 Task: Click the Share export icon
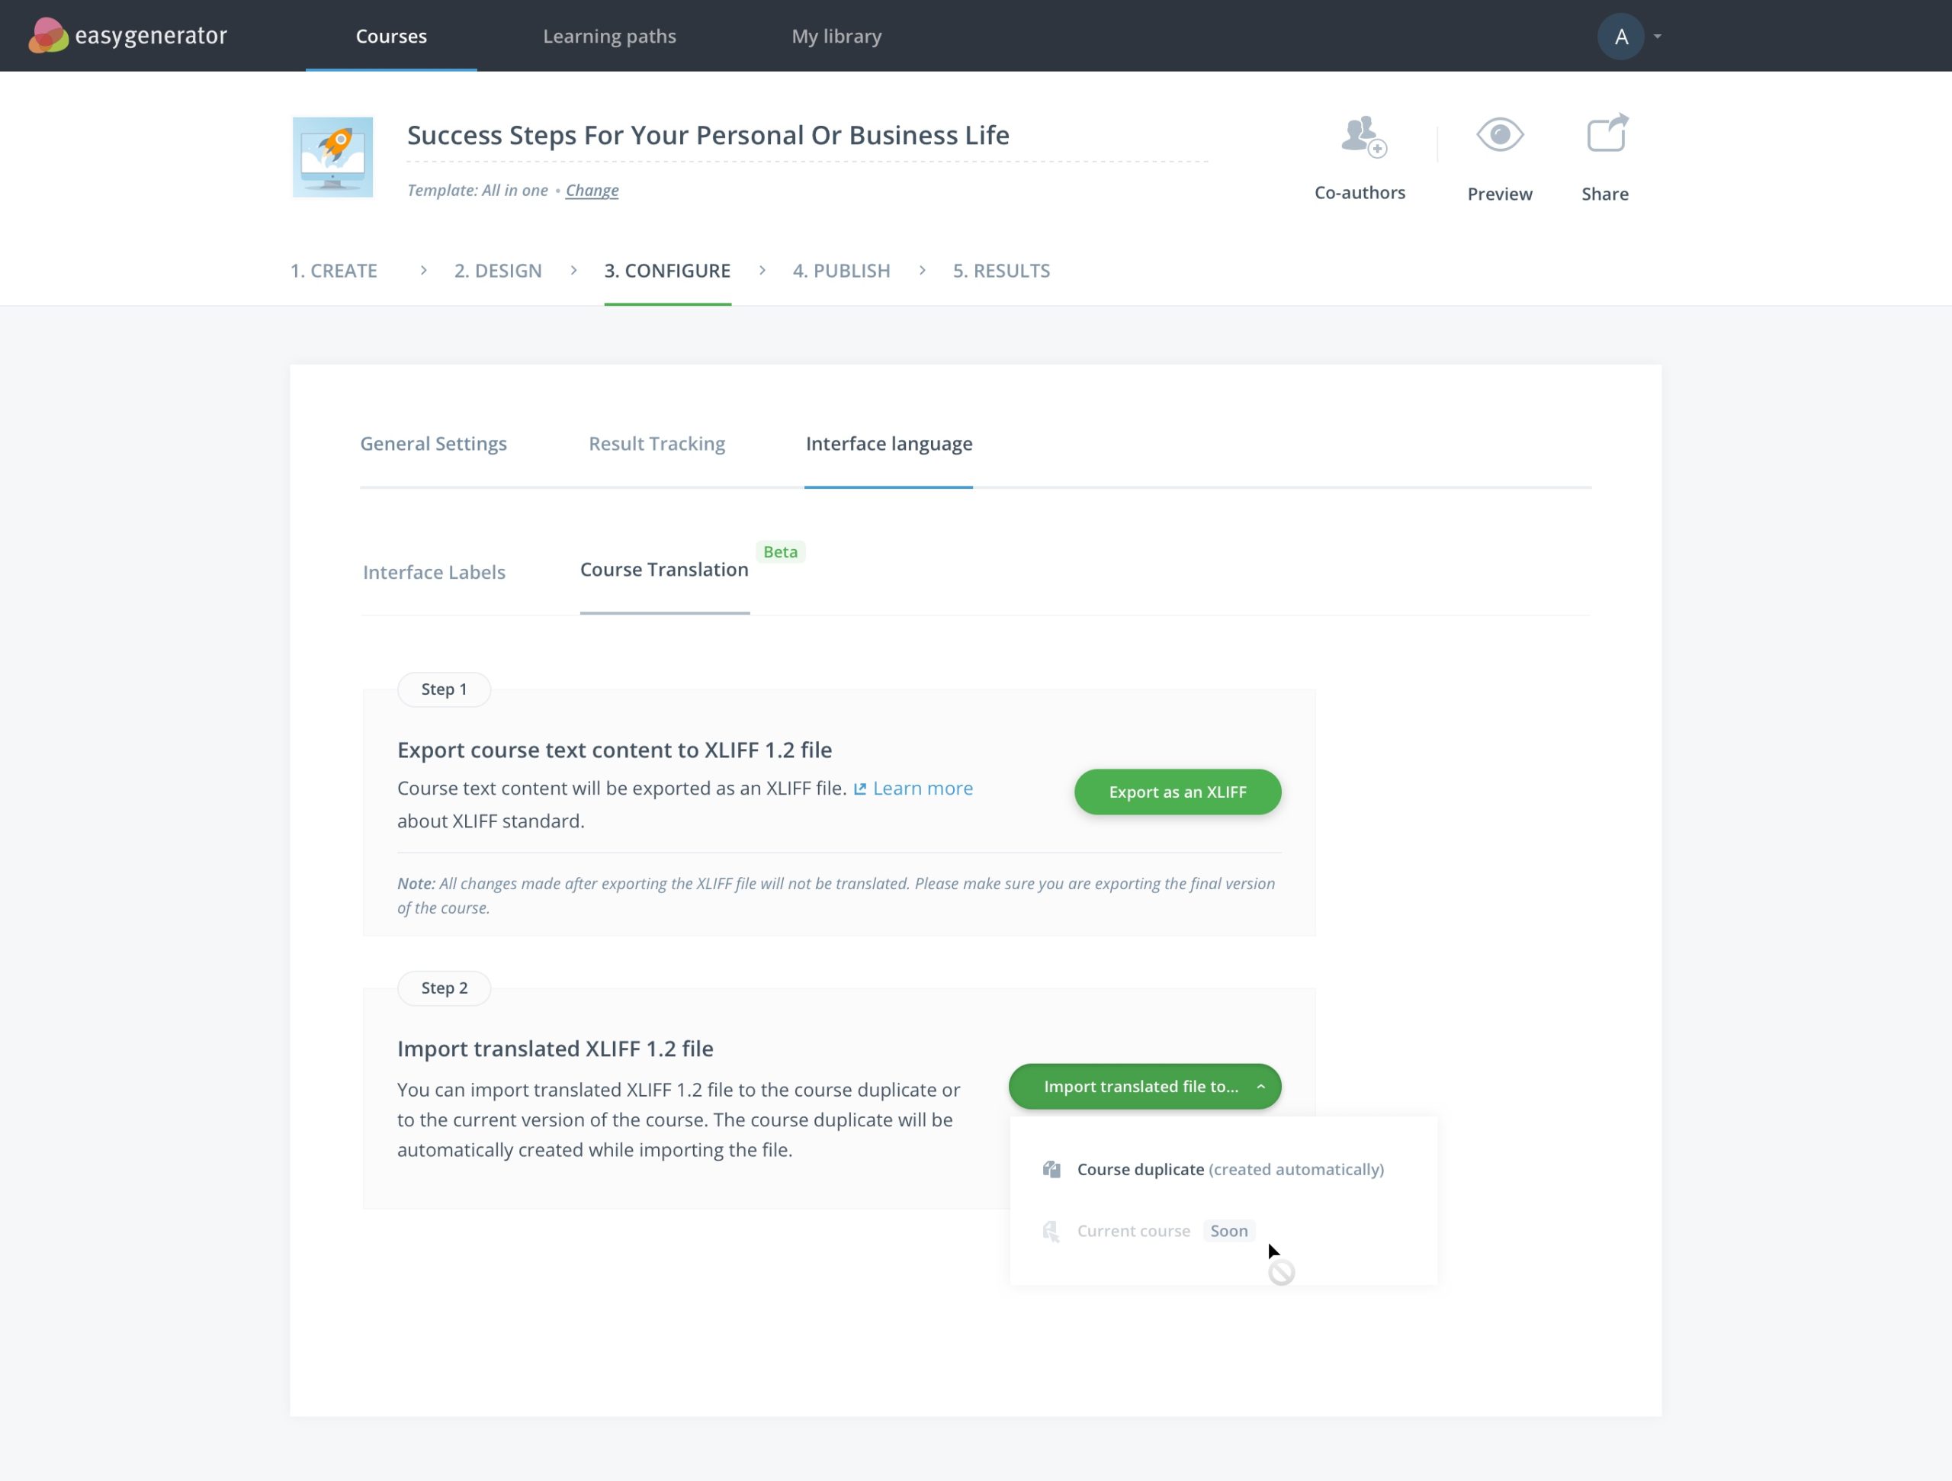click(1606, 134)
